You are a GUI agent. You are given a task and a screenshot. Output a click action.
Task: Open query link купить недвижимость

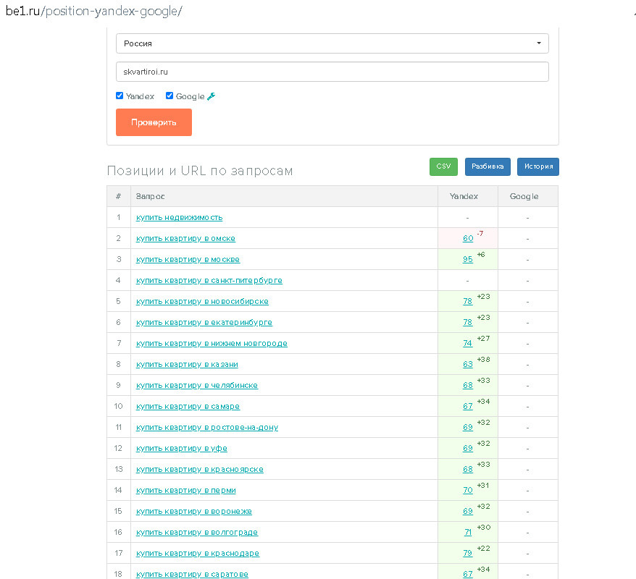coord(179,217)
